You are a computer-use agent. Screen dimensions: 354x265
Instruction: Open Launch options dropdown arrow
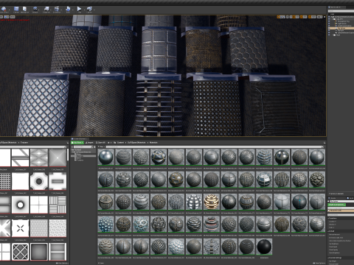point(94,10)
